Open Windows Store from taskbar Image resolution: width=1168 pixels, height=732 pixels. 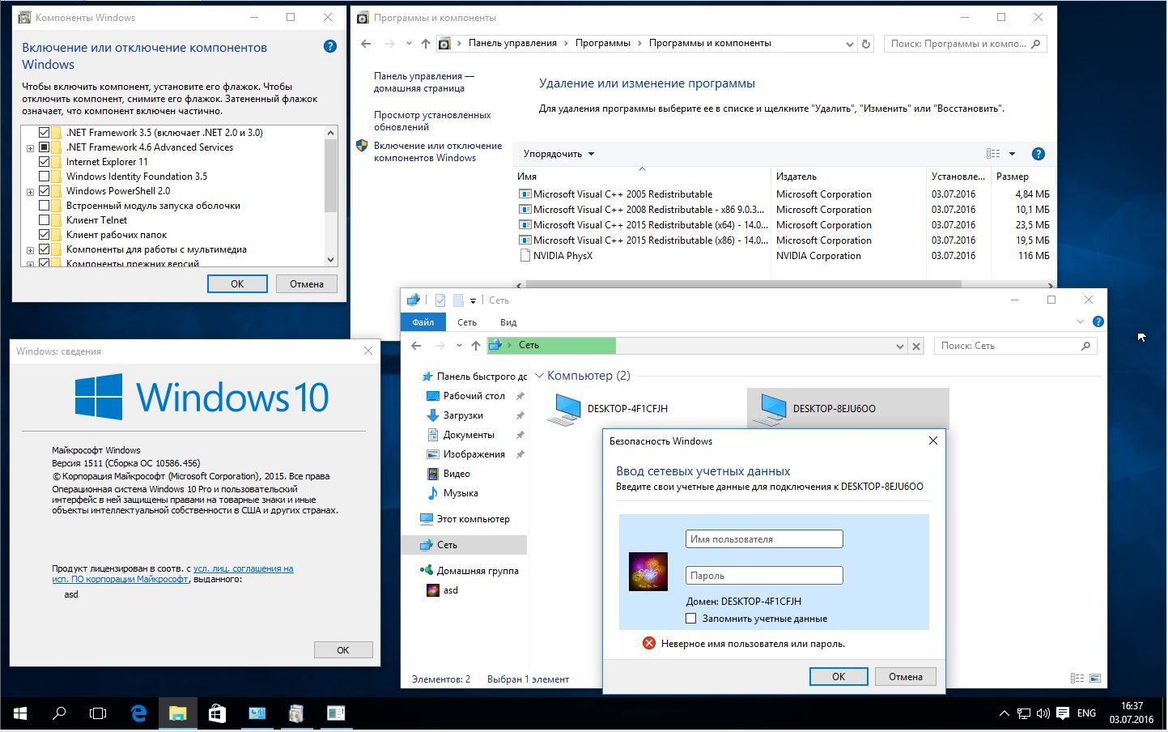click(217, 713)
